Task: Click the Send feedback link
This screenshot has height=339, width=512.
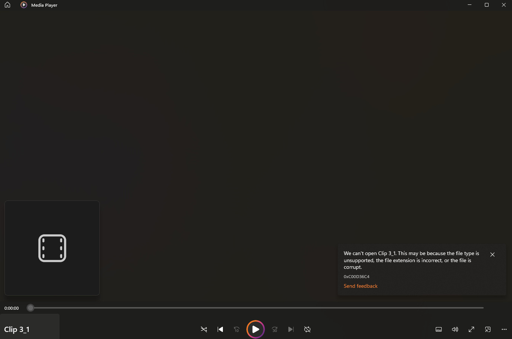Action: tap(361, 286)
